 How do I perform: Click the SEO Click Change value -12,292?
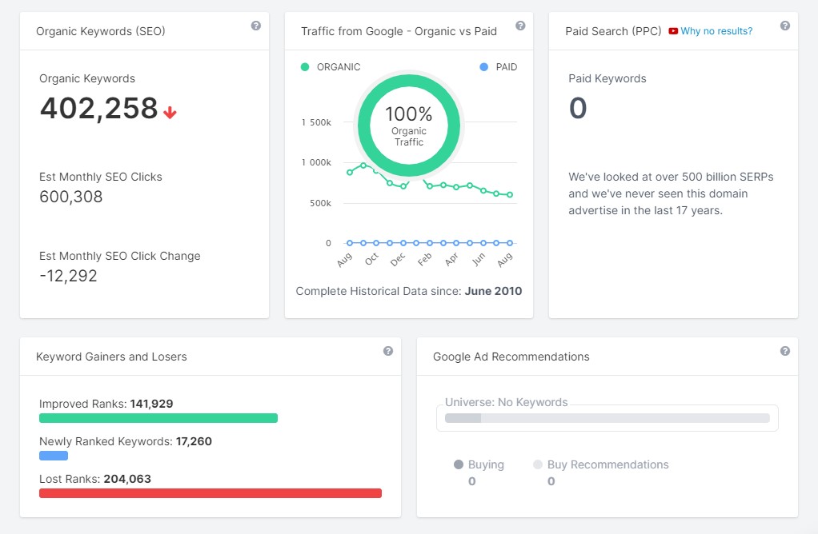[x=68, y=276]
